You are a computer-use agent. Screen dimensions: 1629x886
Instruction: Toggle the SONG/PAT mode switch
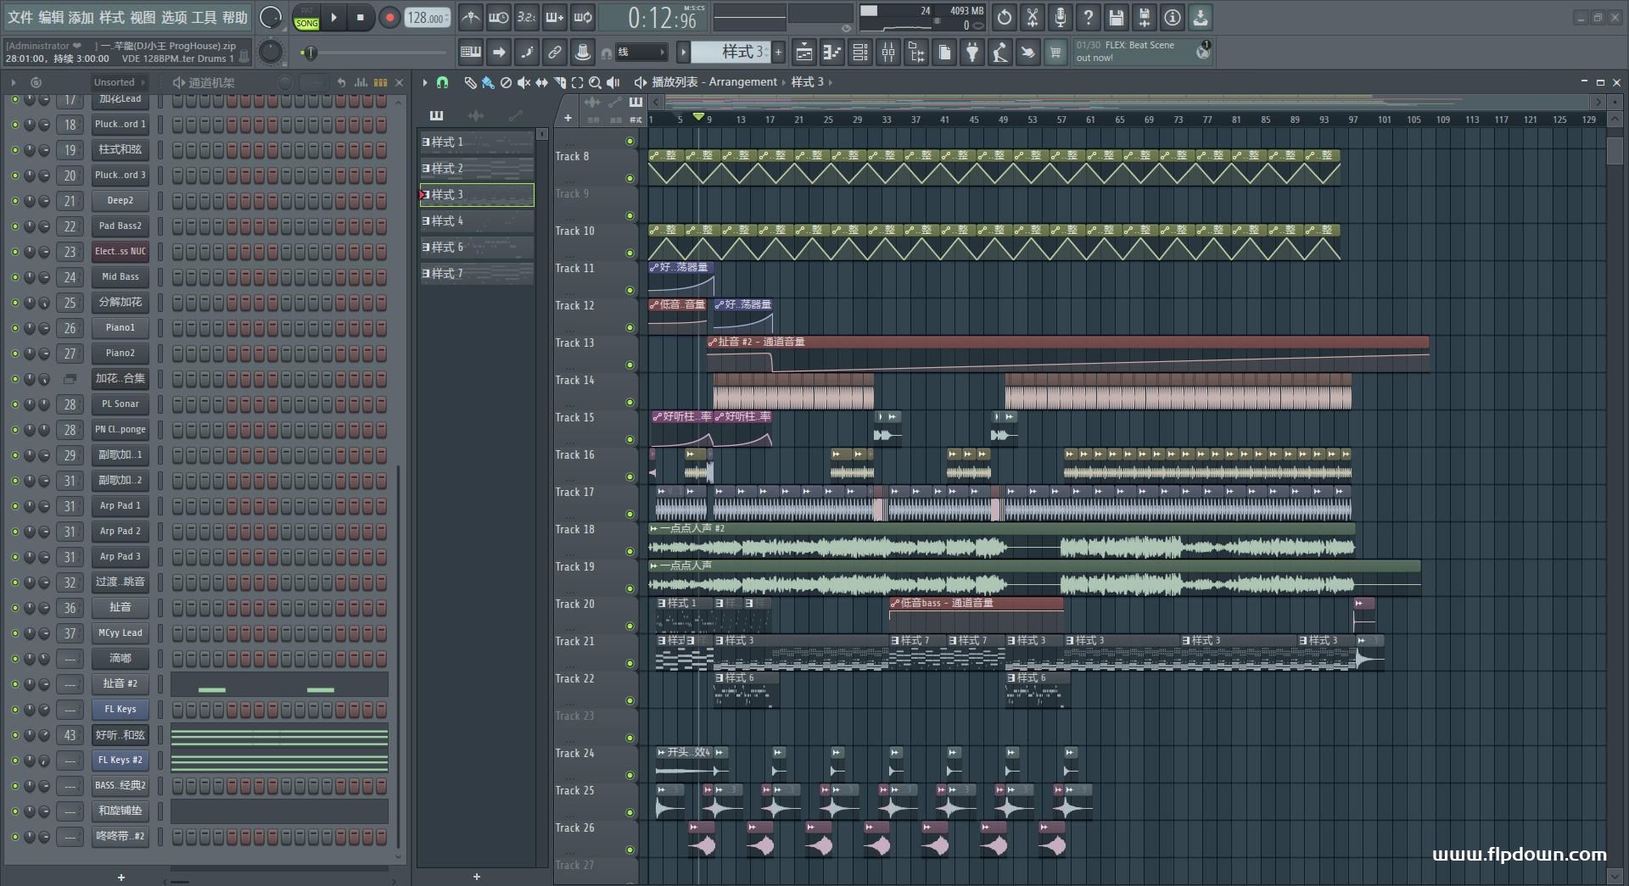(306, 18)
